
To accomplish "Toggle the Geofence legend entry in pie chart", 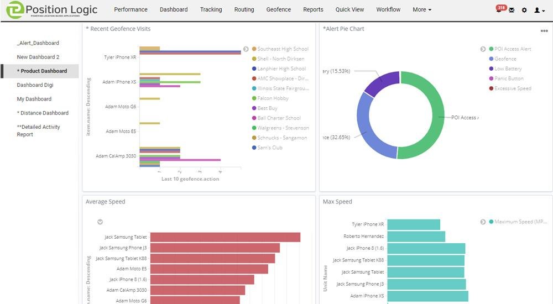I will pyautogui.click(x=503, y=59).
